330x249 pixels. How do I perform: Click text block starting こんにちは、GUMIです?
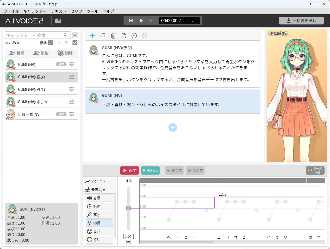(x=173, y=65)
